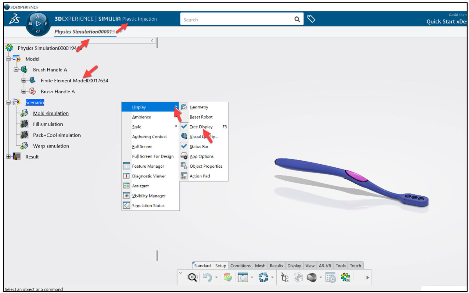Click the 3DEXPERIENCE compass icon
This screenshot has width=469, height=293.
pos(38,23)
